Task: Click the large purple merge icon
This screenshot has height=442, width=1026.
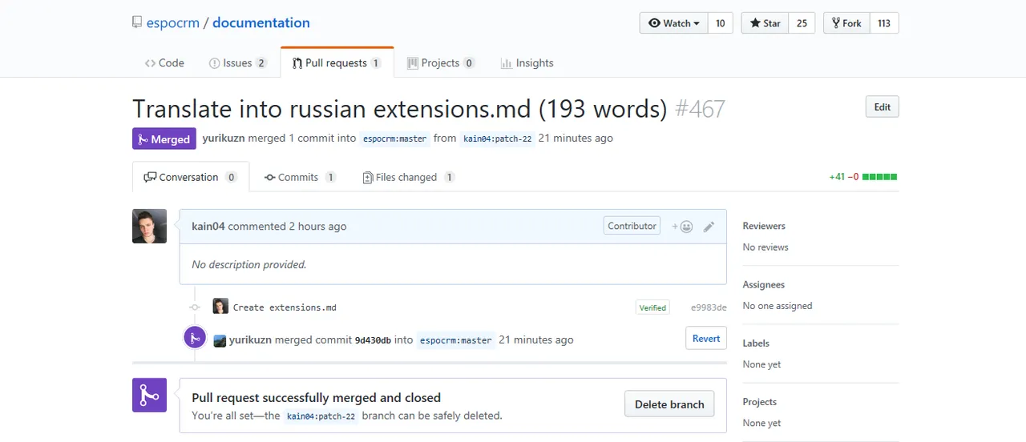Action: tap(149, 395)
